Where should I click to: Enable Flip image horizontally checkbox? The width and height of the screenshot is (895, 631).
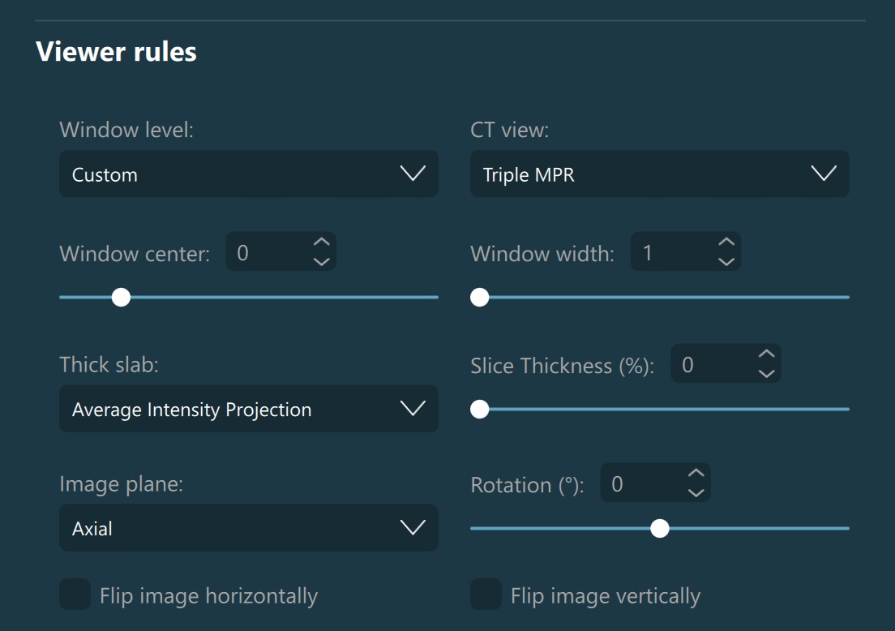[75, 595]
